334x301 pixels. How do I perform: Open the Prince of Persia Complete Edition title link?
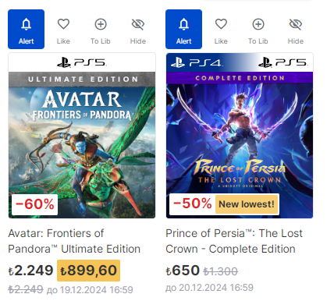point(234,241)
